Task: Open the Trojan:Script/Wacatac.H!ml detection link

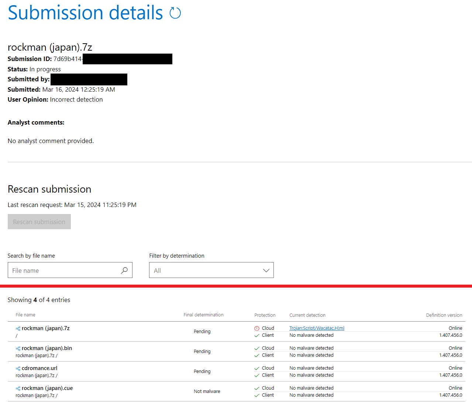Action: pos(317,328)
